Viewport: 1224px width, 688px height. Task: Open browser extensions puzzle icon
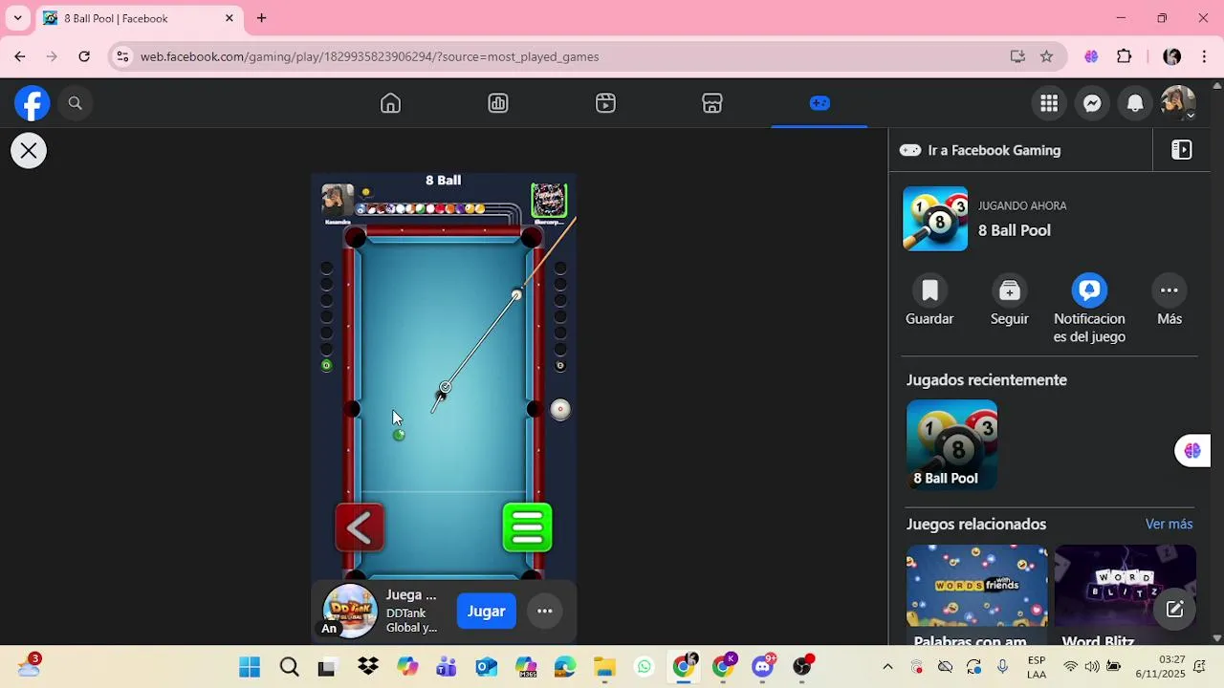[1125, 56]
